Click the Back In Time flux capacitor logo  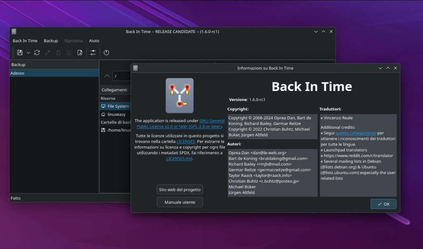click(x=180, y=96)
